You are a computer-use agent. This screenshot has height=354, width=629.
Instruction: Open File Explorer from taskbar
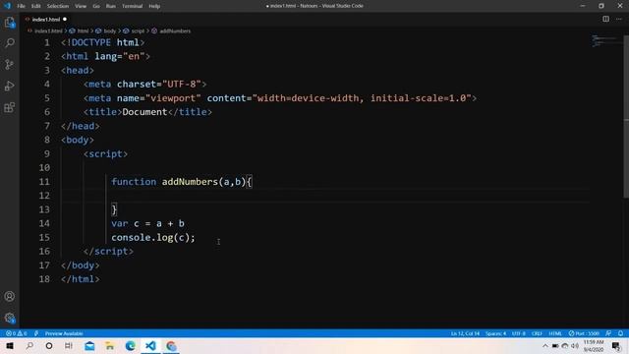109,346
